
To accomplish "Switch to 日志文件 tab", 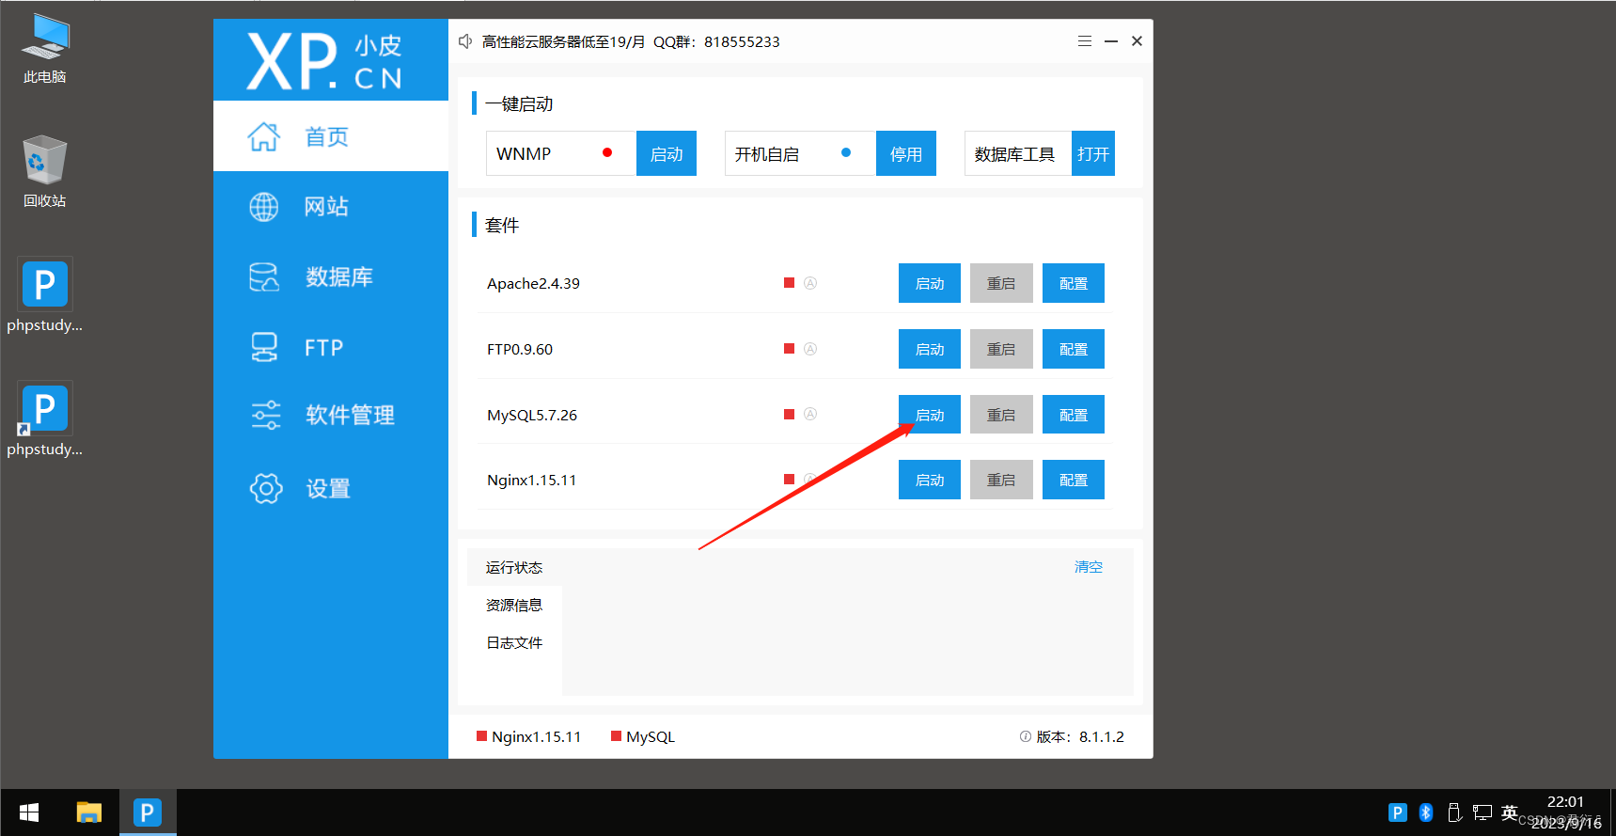I will (x=514, y=642).
